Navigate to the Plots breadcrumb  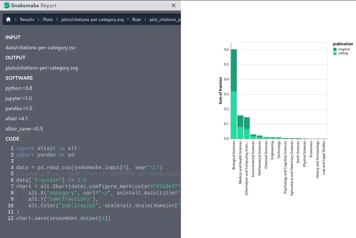point(47,20)
